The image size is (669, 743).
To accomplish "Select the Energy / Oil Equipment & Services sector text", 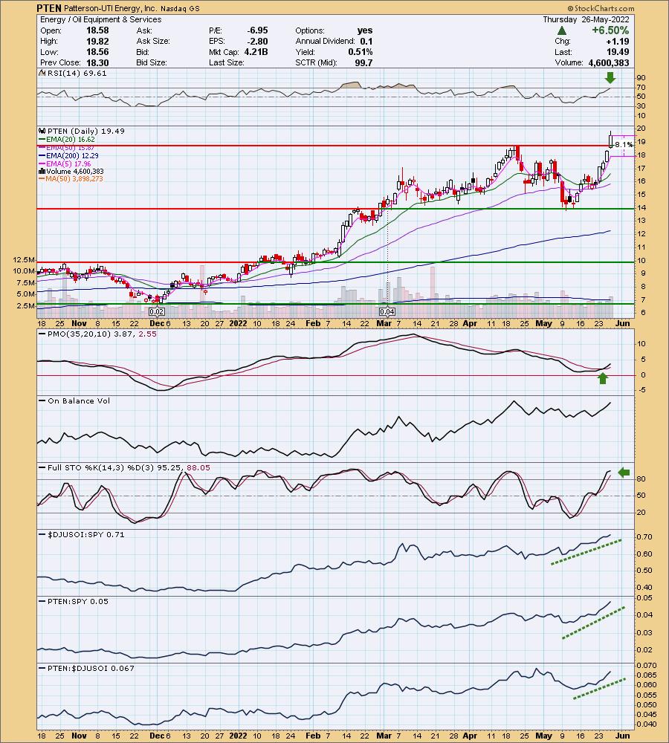I will (x=100, y=19).
